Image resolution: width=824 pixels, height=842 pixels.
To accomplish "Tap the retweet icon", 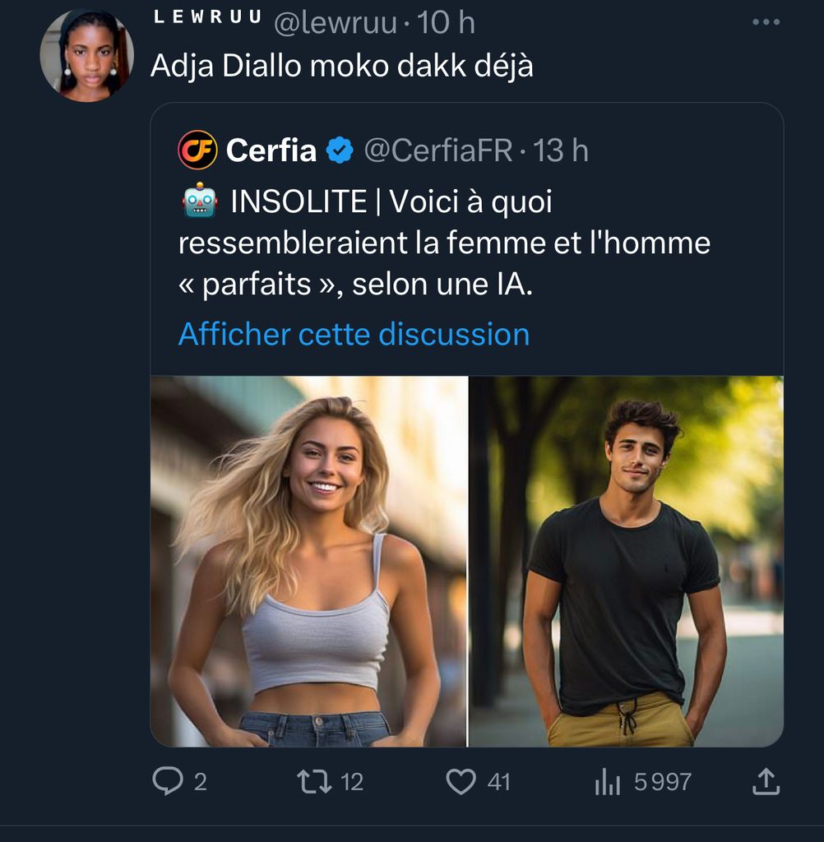I will [x=314, y=780].
